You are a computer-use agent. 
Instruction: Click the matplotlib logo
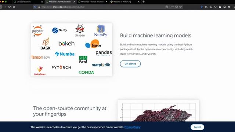[x=101, y=65]
